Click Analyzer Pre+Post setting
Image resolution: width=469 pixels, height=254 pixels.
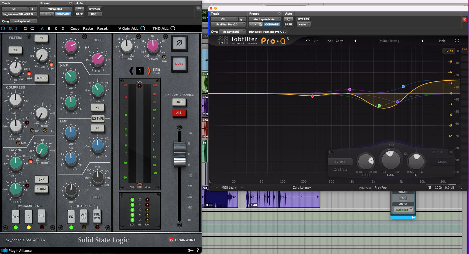[x=381, y=188]
